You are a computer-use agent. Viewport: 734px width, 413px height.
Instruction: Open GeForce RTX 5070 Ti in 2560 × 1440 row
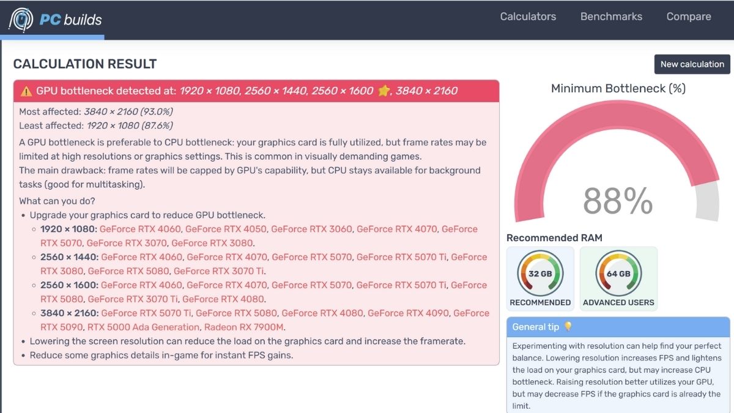pos(402,257)
